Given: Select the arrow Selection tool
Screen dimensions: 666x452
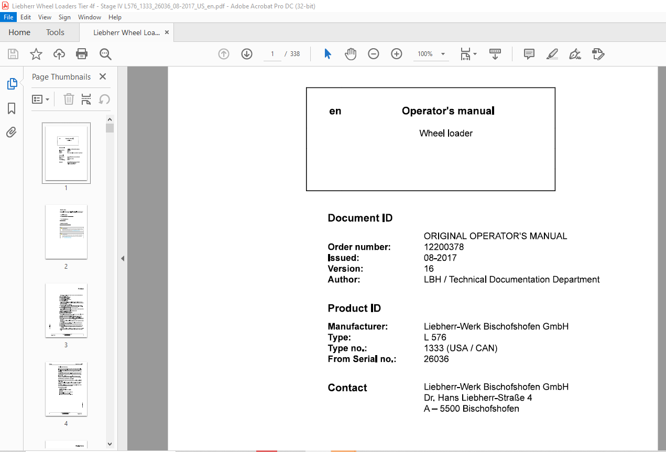Looking at the screenshot, I should 328,54.
